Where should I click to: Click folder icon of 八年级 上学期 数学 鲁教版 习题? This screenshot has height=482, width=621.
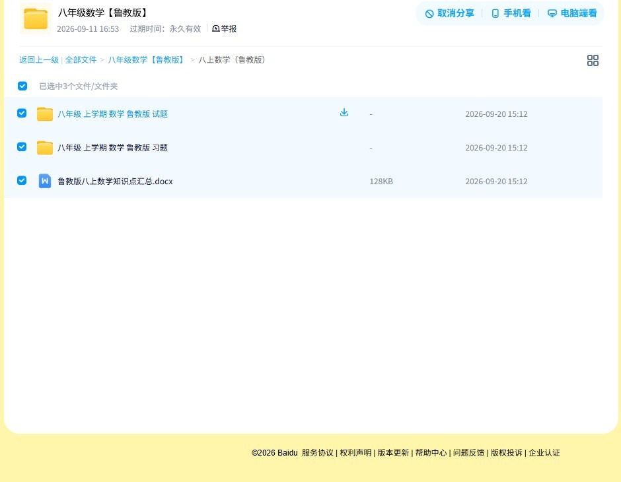pos(45,148)
